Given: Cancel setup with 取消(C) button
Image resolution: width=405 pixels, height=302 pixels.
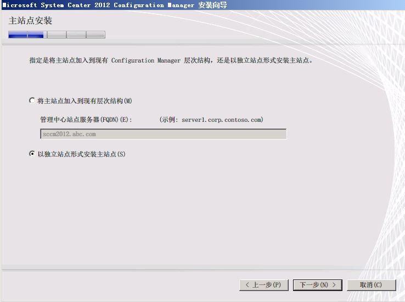Looking at the screenshot, I should point(371,285).
